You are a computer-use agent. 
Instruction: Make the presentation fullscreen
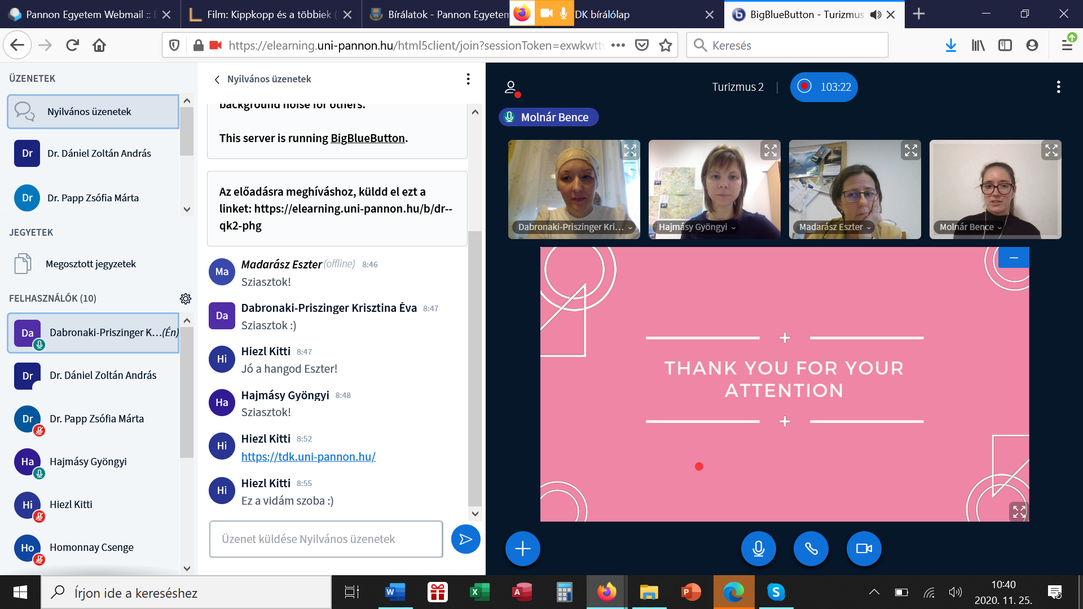[x=1019, y=511]
